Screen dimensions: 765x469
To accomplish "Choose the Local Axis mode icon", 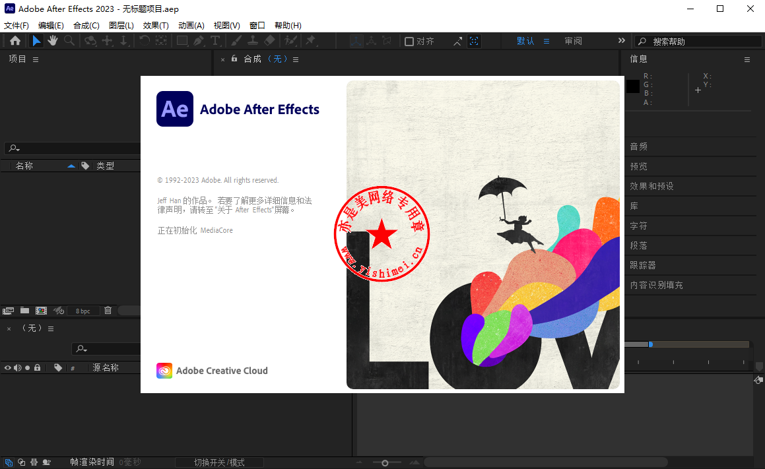I will 356,41.
